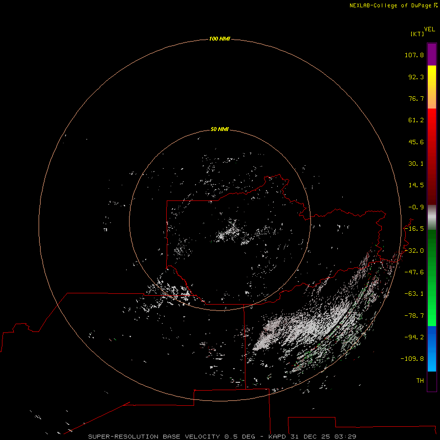Click the -78.7 legend value

[414, 316]
